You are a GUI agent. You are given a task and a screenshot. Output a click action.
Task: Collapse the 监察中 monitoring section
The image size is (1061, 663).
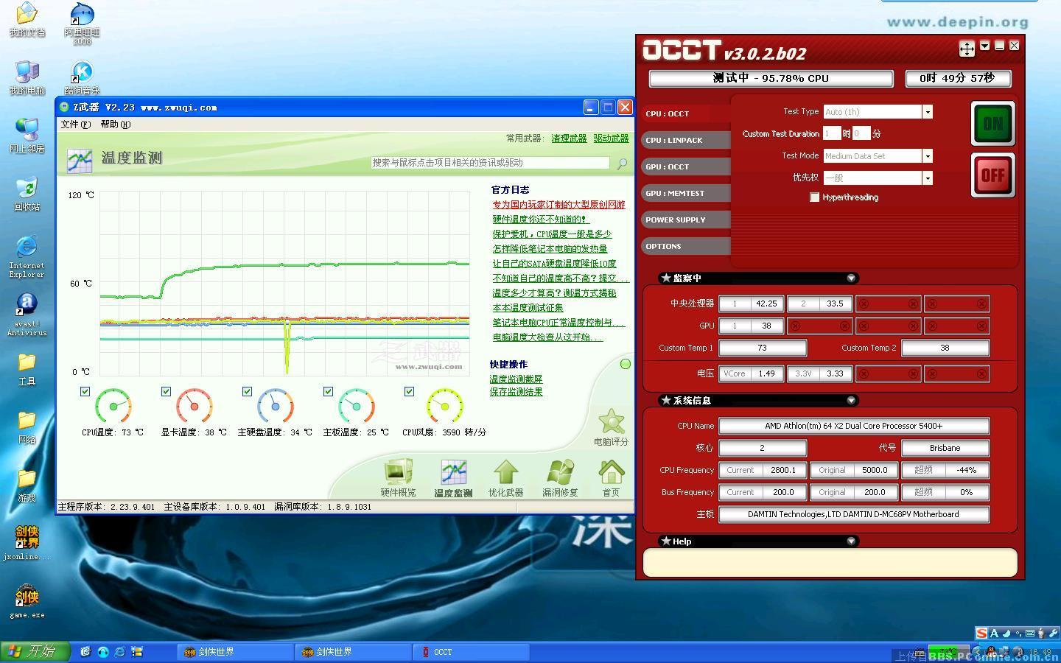click(x=851, y=278)
